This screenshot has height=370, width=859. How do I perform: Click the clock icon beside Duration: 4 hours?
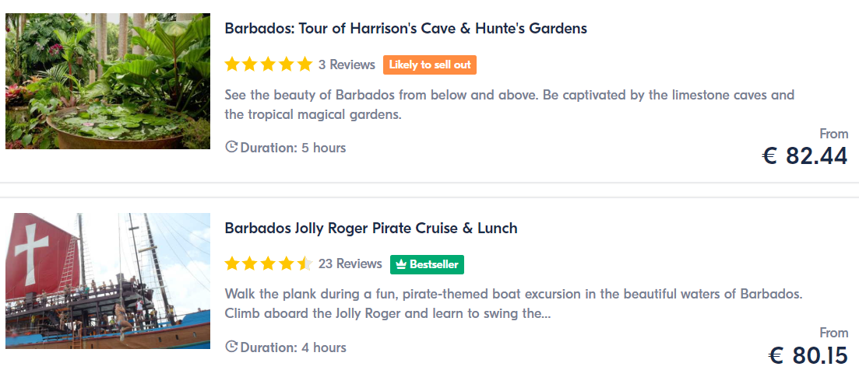coord(231,347)
